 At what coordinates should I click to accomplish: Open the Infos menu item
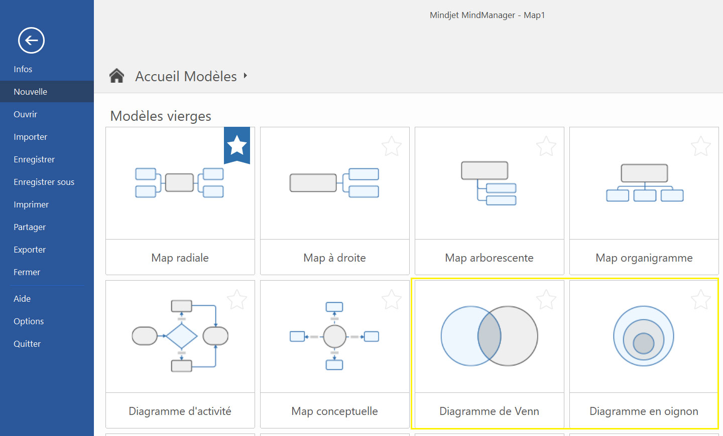pyautogui.click(x=23, y=69)
